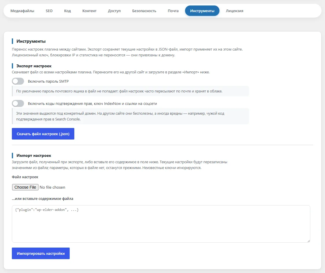Toggle including verification codes and IndexNow key
The image size is (325, 273).
pyautogui.click(x=18, y=103)
